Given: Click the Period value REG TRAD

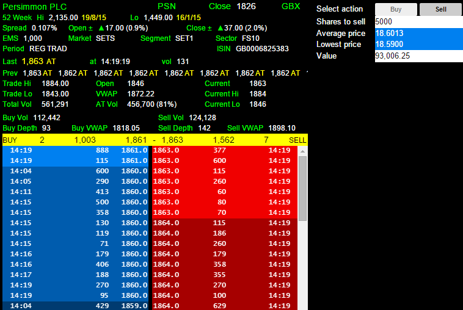Looking at the screenshot, I should coord(48,49).
